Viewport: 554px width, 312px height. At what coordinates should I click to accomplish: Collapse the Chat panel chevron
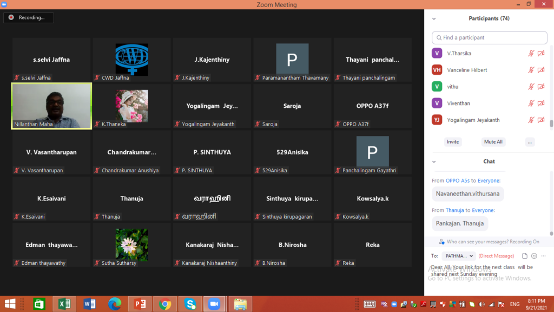click(434, 161)
